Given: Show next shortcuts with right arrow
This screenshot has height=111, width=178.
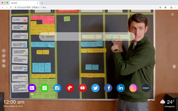Looking at the screenshot, I should (x=154, y=88).
